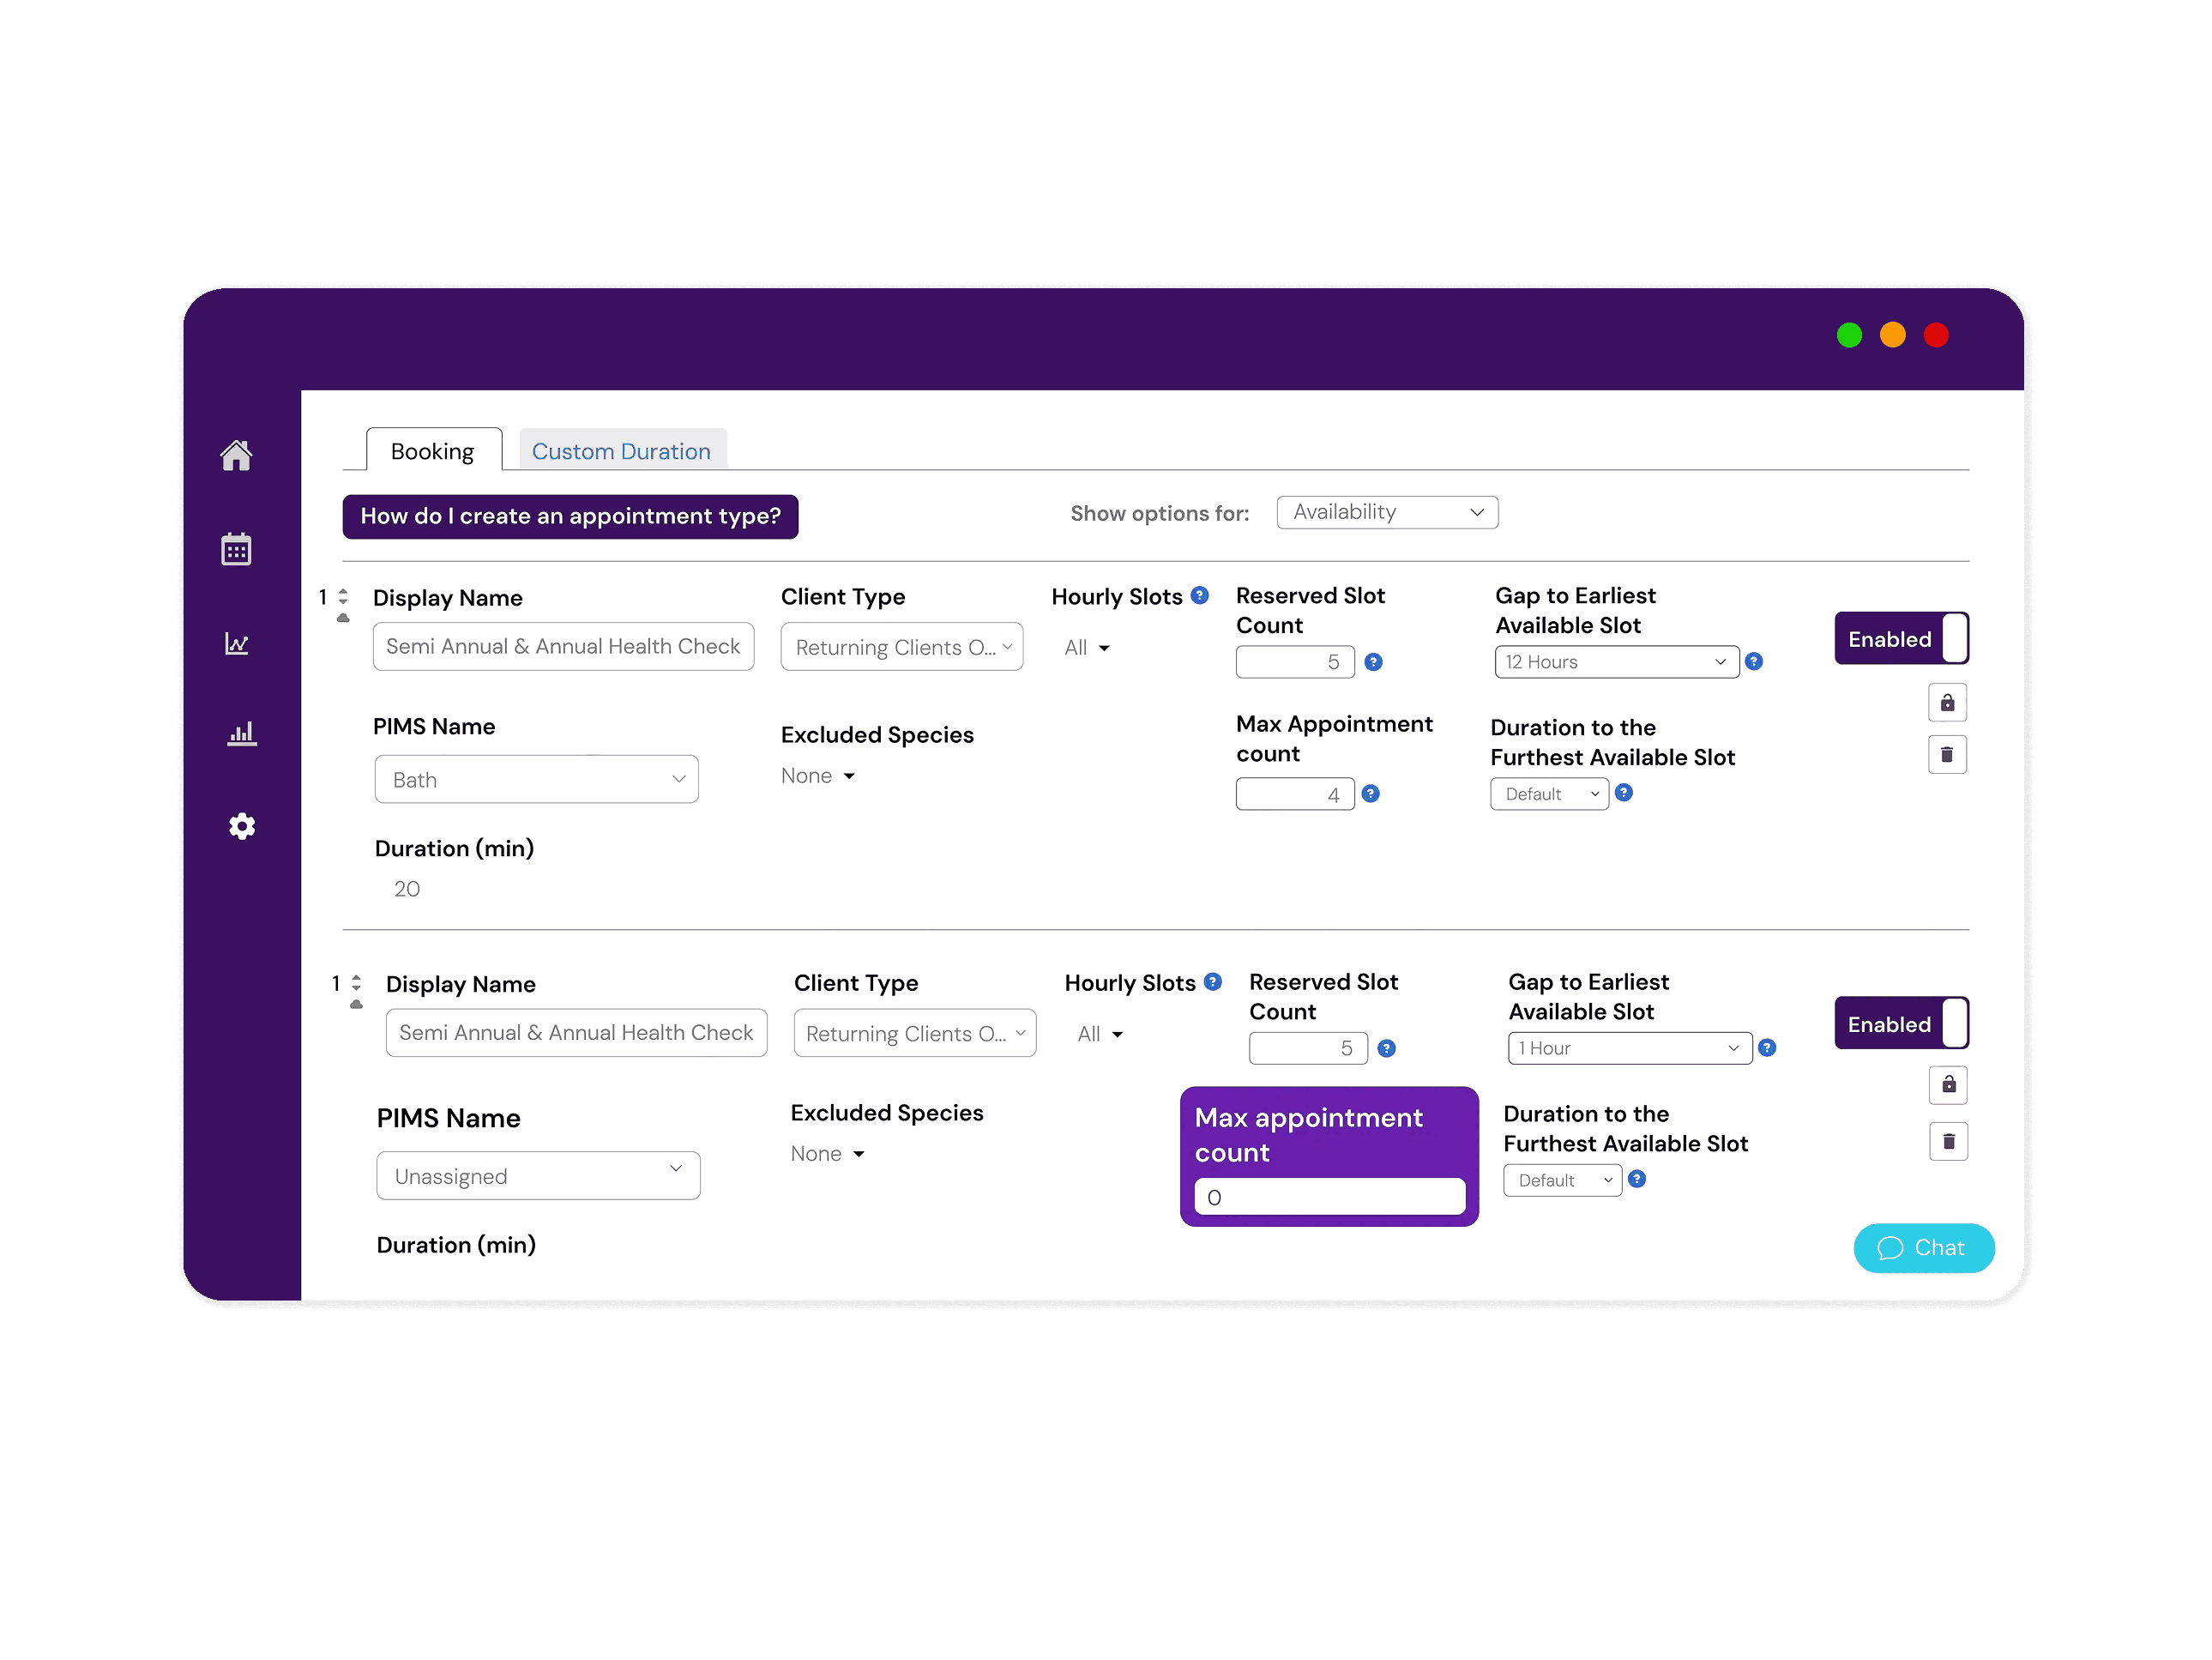The image size is (2212, 1660).
Task: Open the Home icon in sidebar
Action: (x=236, y=455)
